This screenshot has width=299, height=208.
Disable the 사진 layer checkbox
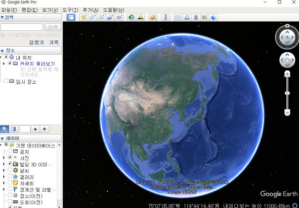click(10, 157)
